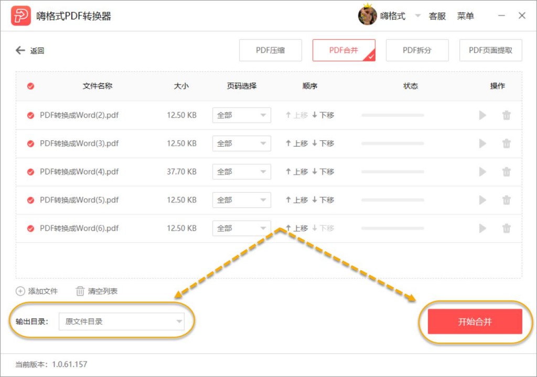
Task: Uncheck PDF转换成Word(5).pdf file
Action: click(x=30, y=200)
